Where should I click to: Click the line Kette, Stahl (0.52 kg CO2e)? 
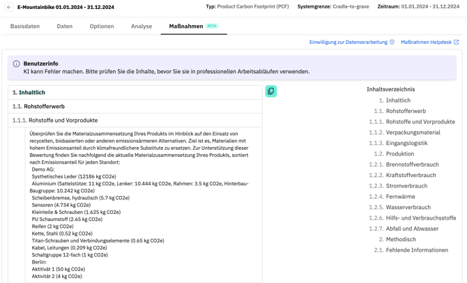(x=62, y=234)
